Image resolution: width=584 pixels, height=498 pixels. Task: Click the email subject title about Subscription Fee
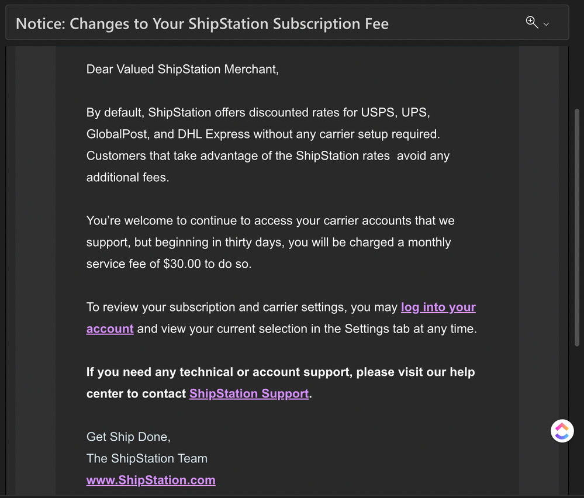[x=202, y=24]
